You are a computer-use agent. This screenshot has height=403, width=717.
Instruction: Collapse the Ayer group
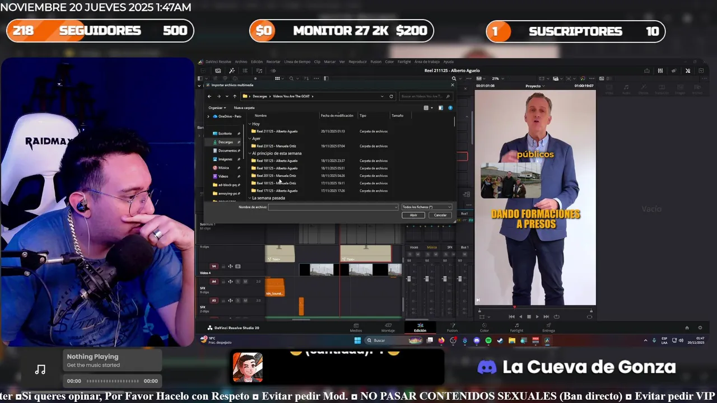coord(250,138)
